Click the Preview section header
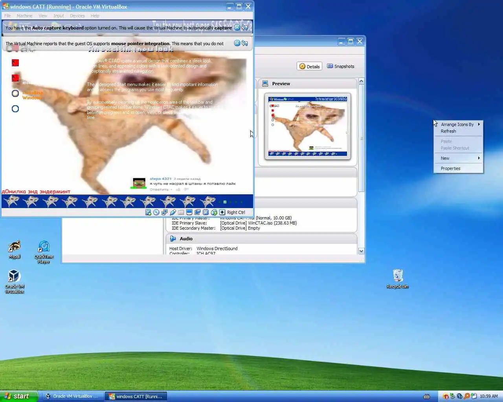Image resolution: width=503 pixels, height=402 pixels. [x=308, y=84]
